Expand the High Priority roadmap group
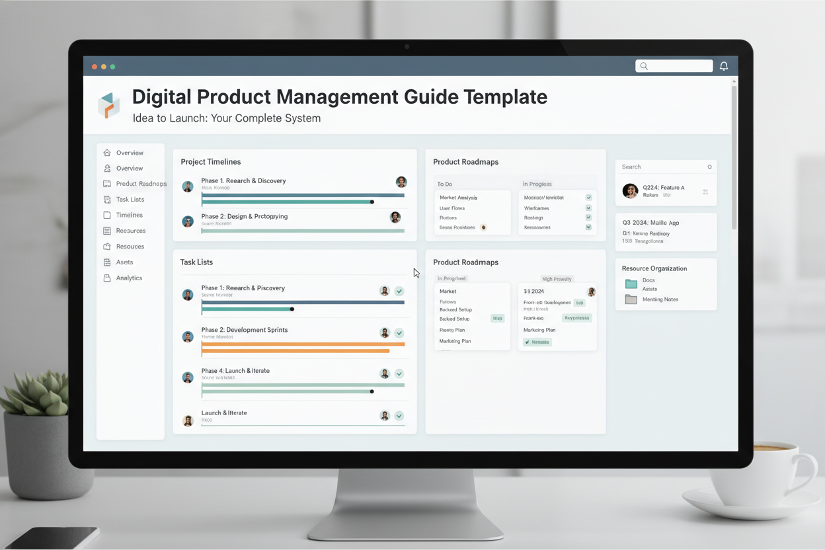Screen dimensions: 825x550 [556, 278]
